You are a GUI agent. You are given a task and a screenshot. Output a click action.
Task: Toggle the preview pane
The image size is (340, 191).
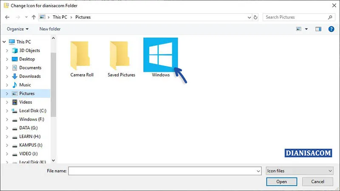[x=318, y=29]
